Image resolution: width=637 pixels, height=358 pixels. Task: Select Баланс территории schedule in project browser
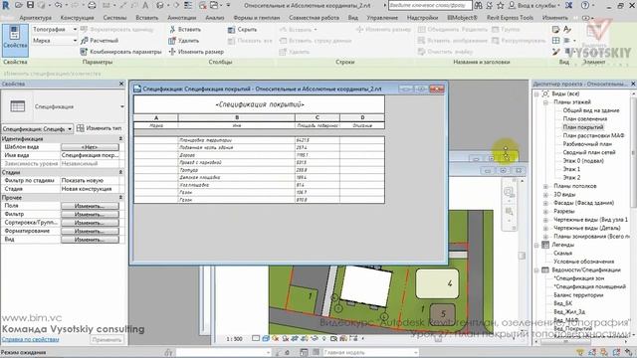578,295
